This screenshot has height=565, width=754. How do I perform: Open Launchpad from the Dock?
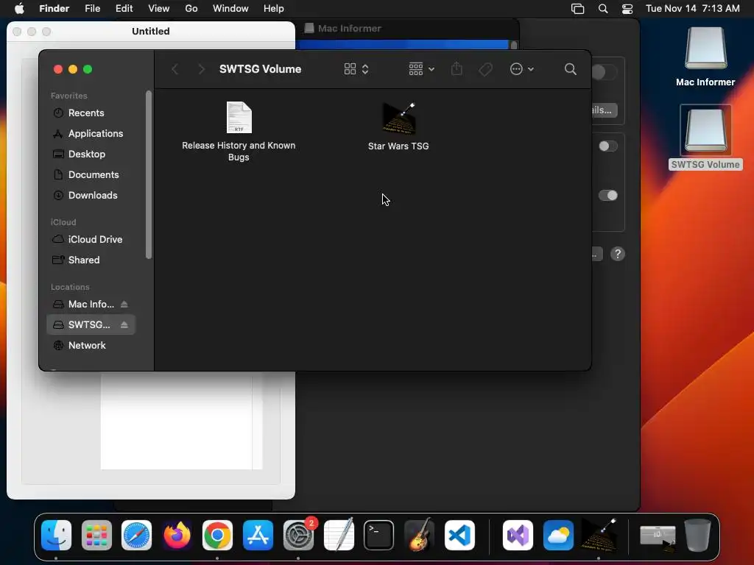point(96,536)
